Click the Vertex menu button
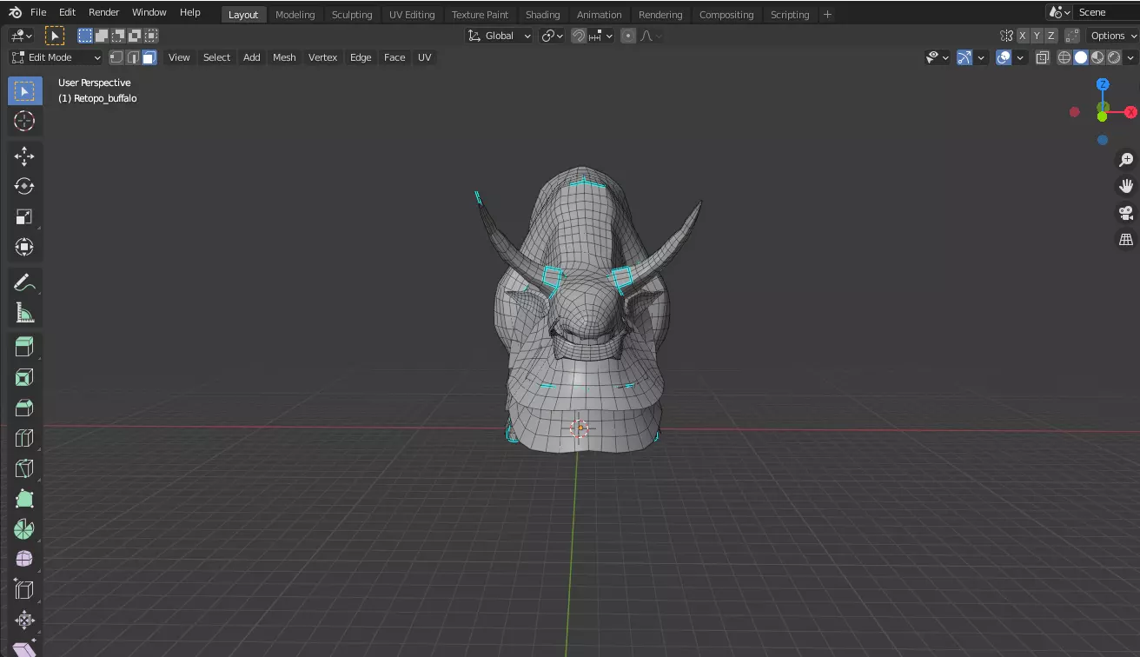The height and width of the screenshot is (657, 1140). (322, 57)
